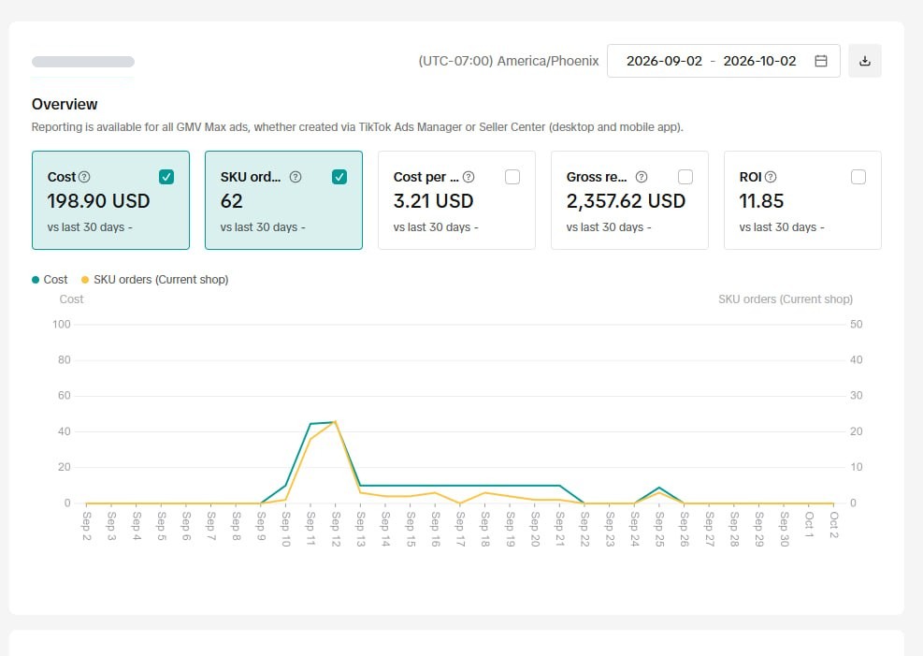Click the Oct 2 axis label
923x656 pixels.
coord(833,525)
